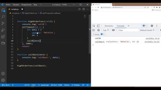
Task: Reload the browser page
Action: [98, 7]
